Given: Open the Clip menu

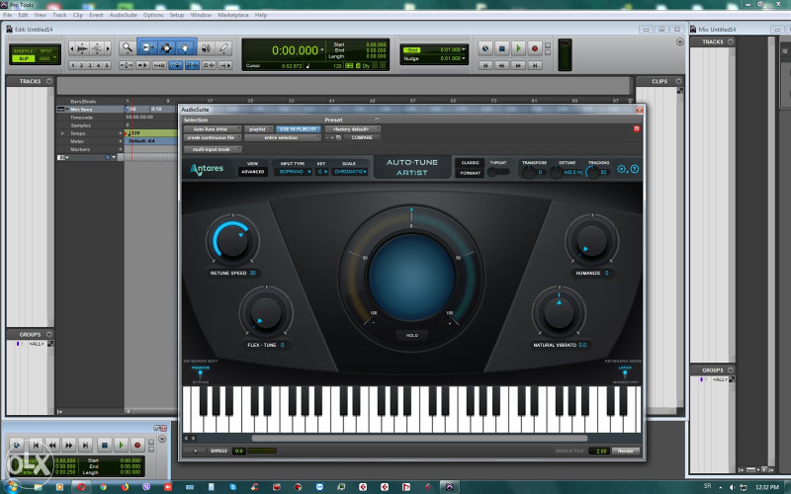Looking at the screenshot, I should pos(78,15).
